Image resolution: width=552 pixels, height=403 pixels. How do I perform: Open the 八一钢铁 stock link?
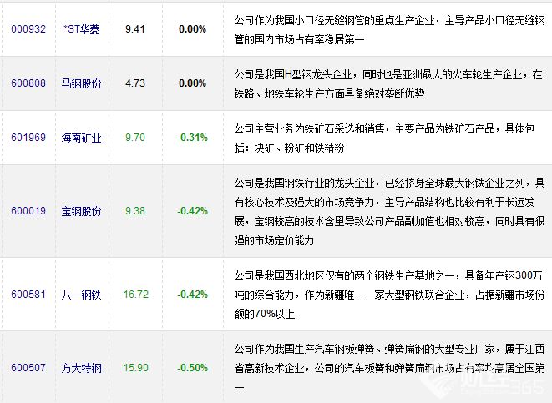81,295
